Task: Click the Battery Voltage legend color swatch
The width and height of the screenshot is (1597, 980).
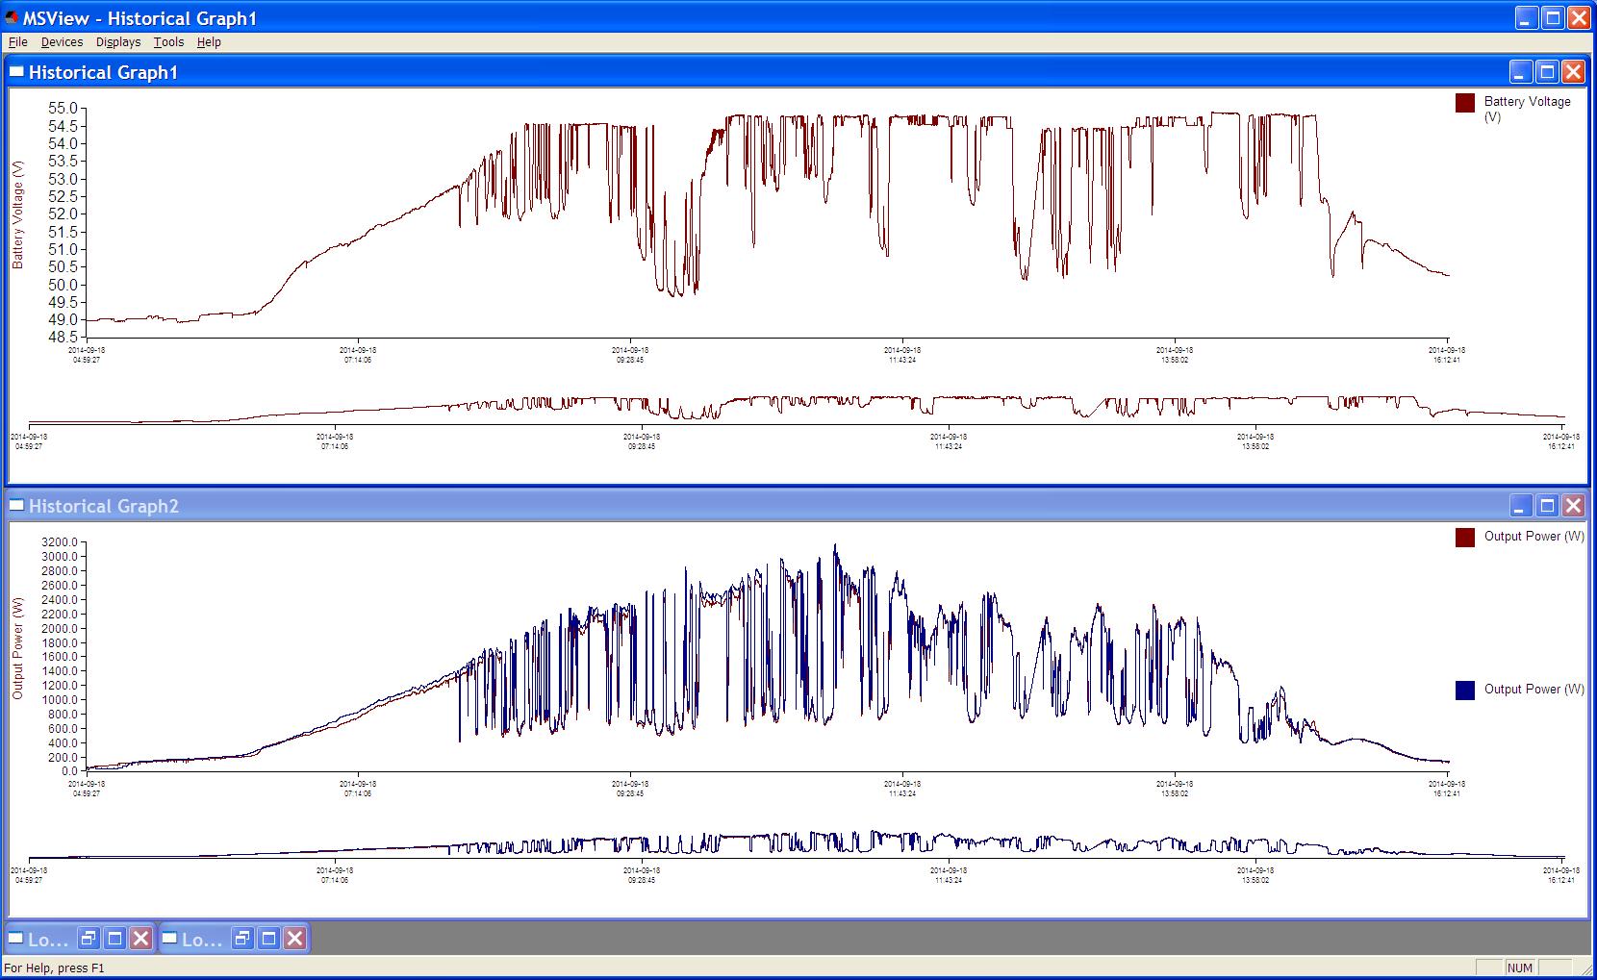Action: pyautogui.click(x=1465, y=104)
